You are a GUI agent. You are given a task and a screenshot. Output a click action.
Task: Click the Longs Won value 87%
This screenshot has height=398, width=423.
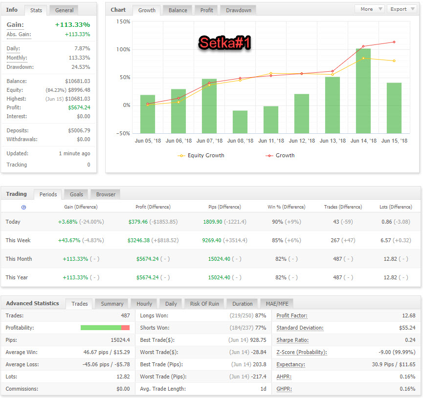pyautogui.click(x=261, y=315)
